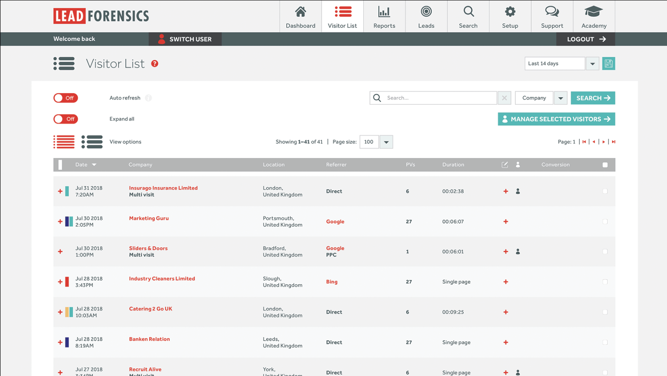The width and height of the screenshot is (667, 376).
Task: Select the Academy graduation cap icon
Action: point(594,16)
